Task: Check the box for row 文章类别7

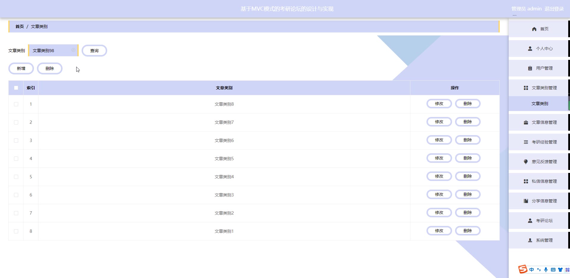Action: tap(16, 122)
